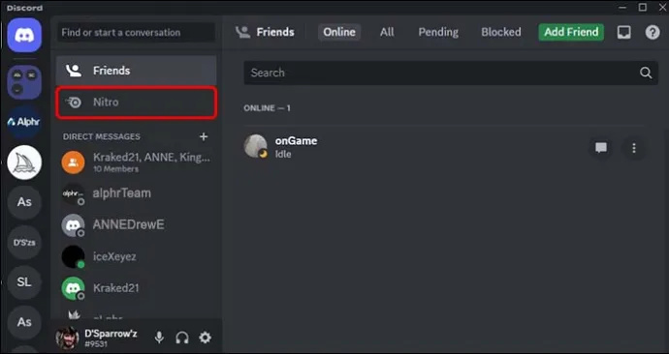669x354 pixels.
Task: Open More options for onGame
Action: tap(634, 148)
